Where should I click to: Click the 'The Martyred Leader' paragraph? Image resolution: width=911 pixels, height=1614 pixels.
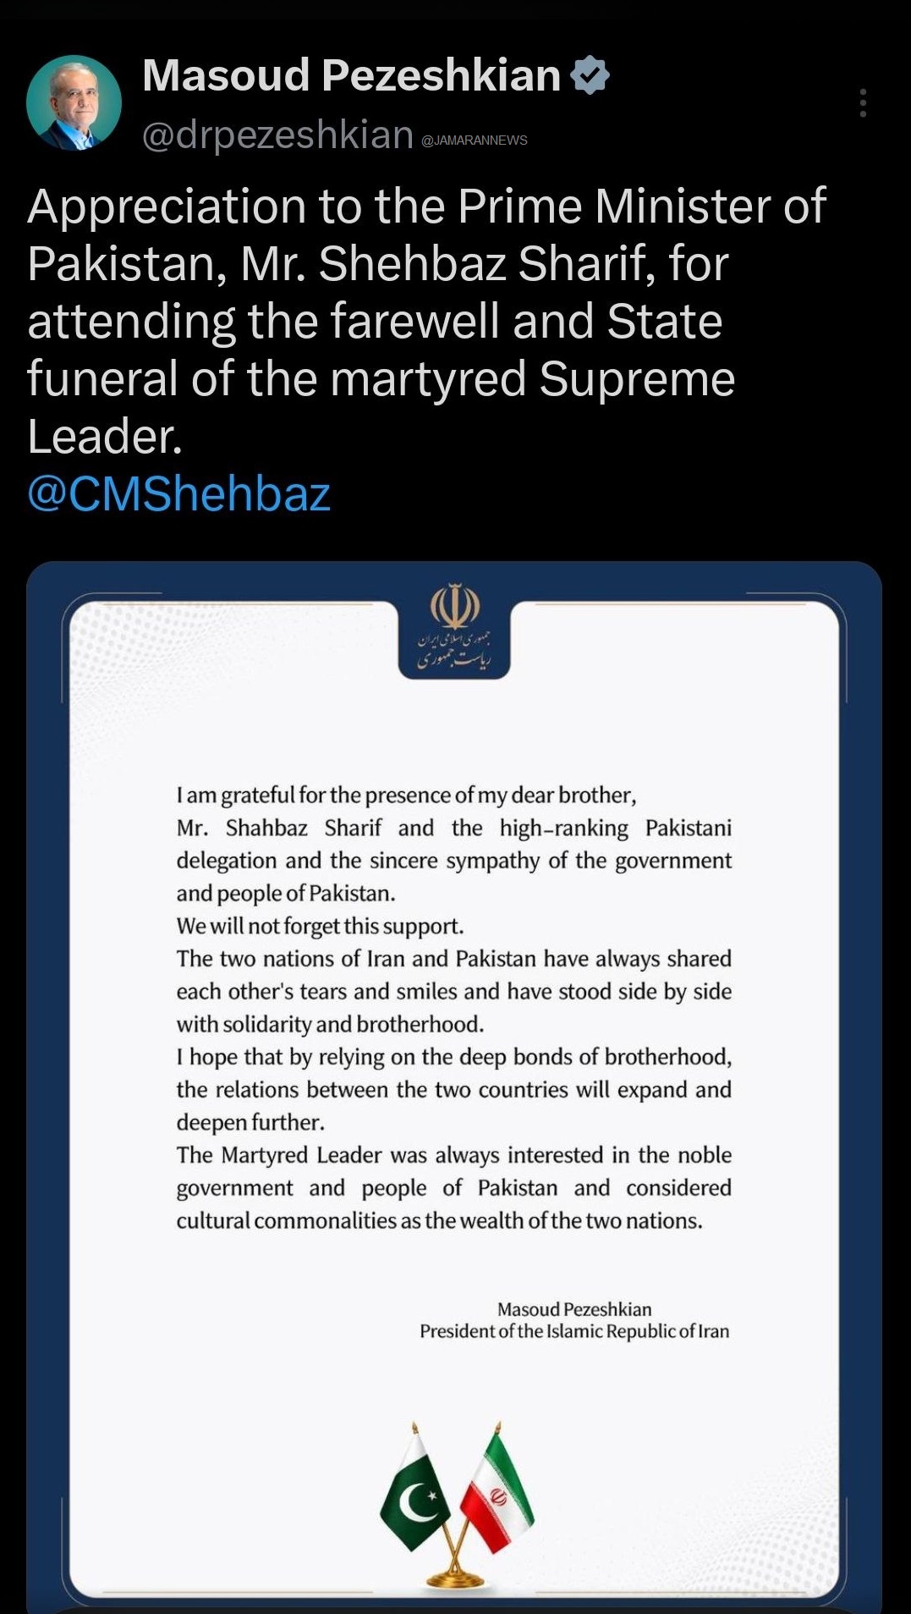pos(454,1187)
